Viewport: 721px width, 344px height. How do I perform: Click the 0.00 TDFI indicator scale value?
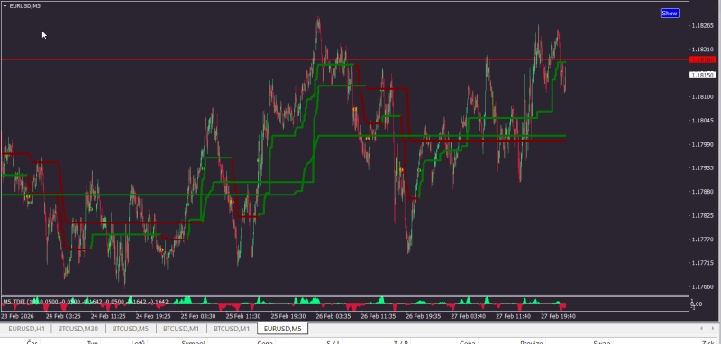pos(697,304)
